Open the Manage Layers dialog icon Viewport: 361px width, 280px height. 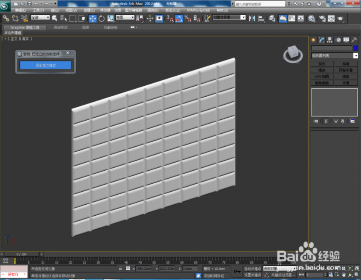[x=272, y=18]
